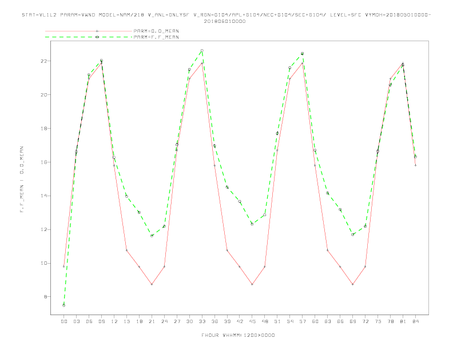Click the red plus minimum at hour 69
This screenshot has height=350, width=453.
[x=353, y=284]
